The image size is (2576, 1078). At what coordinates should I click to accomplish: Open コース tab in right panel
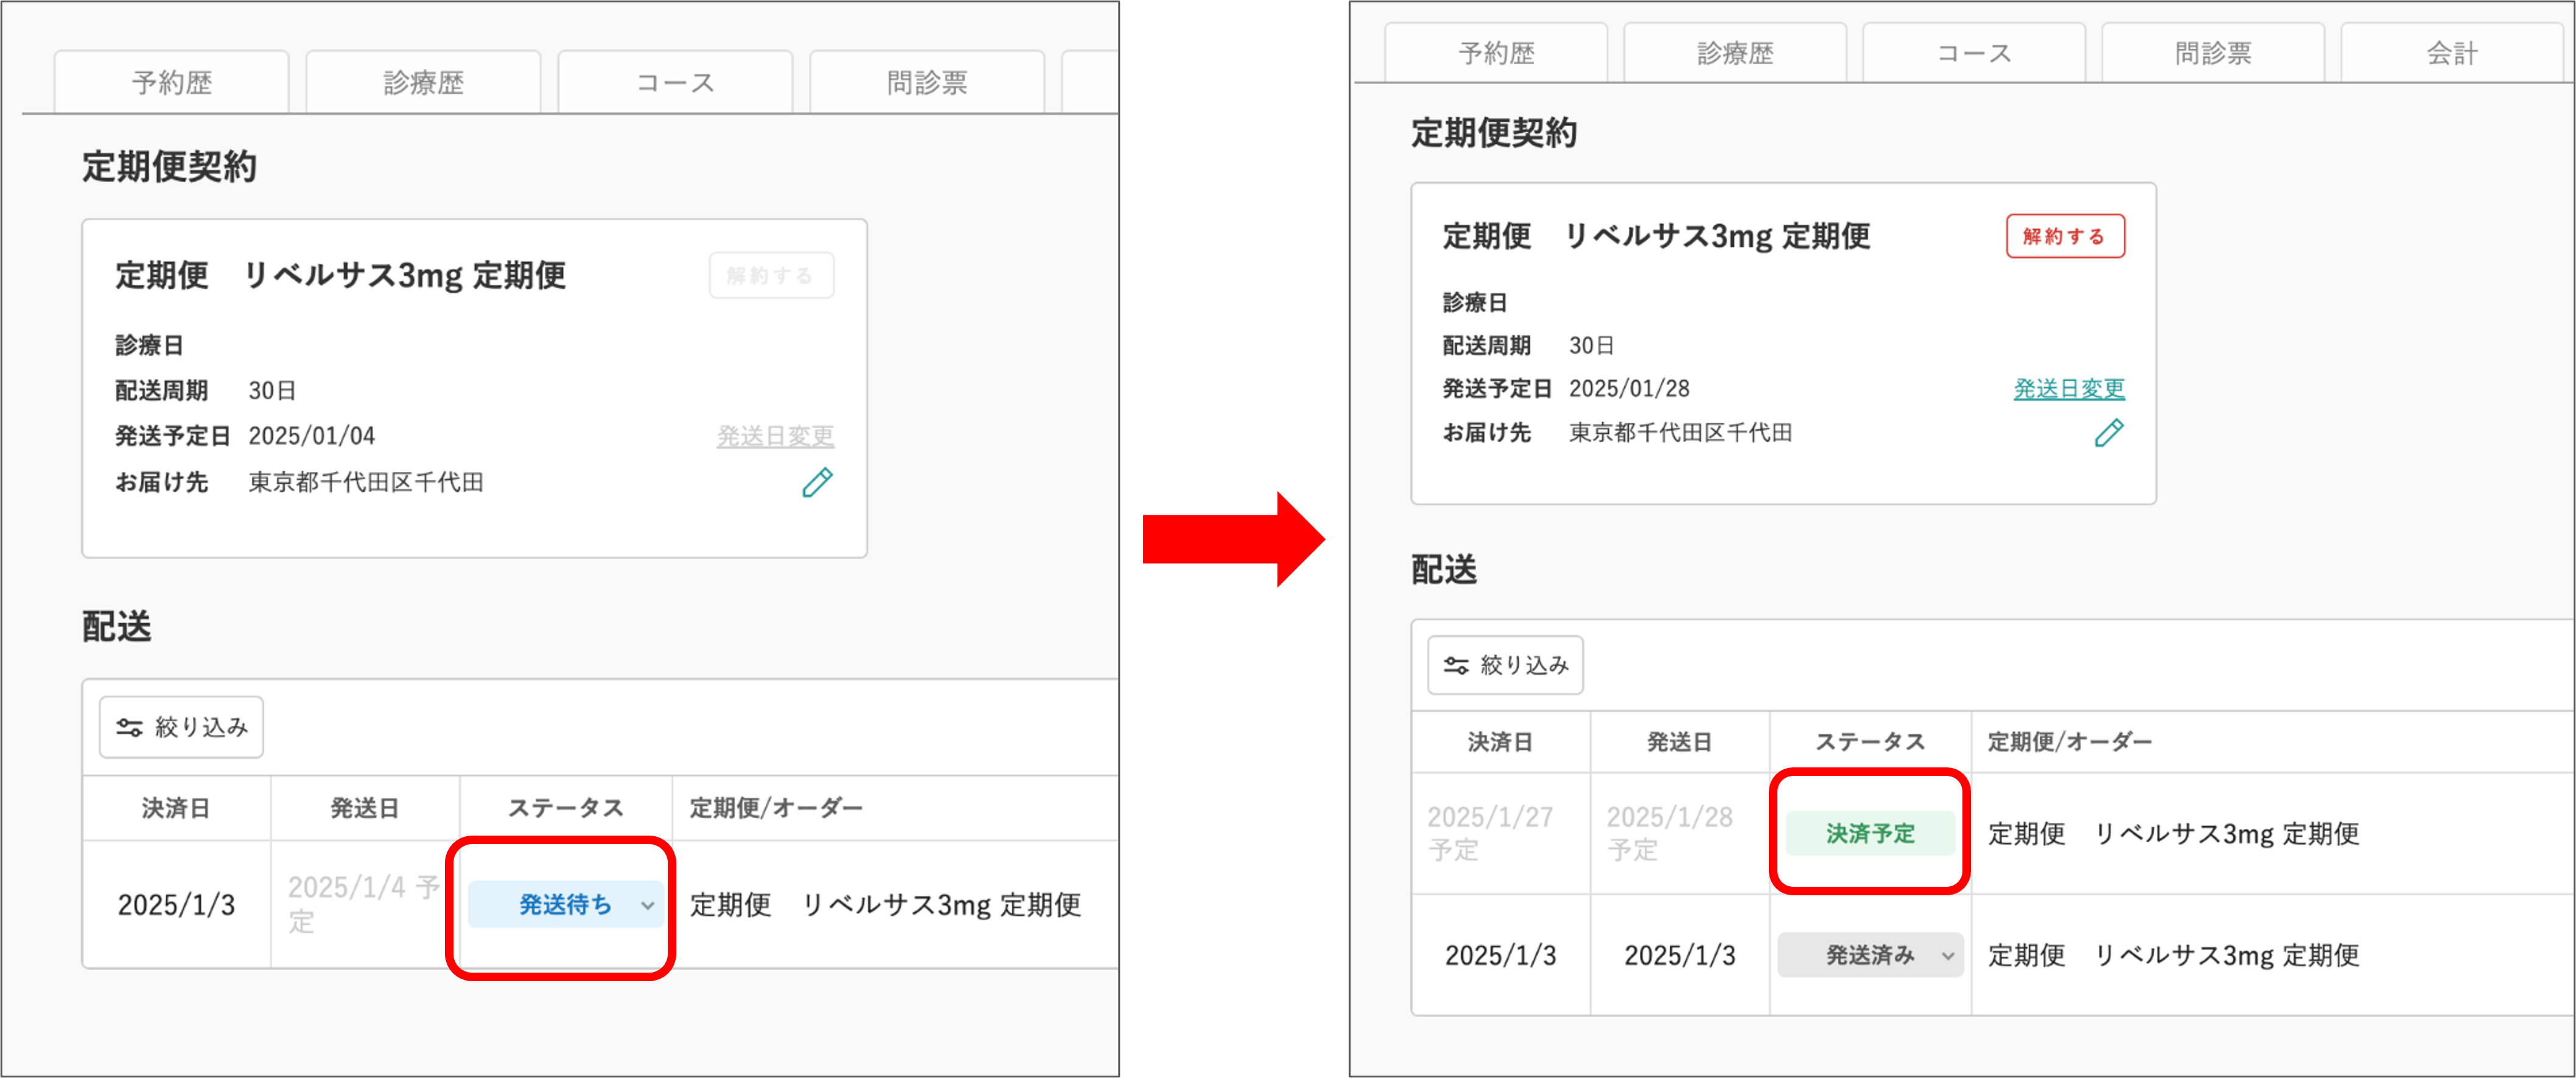pos(1974,53)
